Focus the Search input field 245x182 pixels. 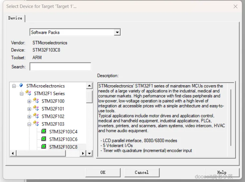(x=60, y=67)
